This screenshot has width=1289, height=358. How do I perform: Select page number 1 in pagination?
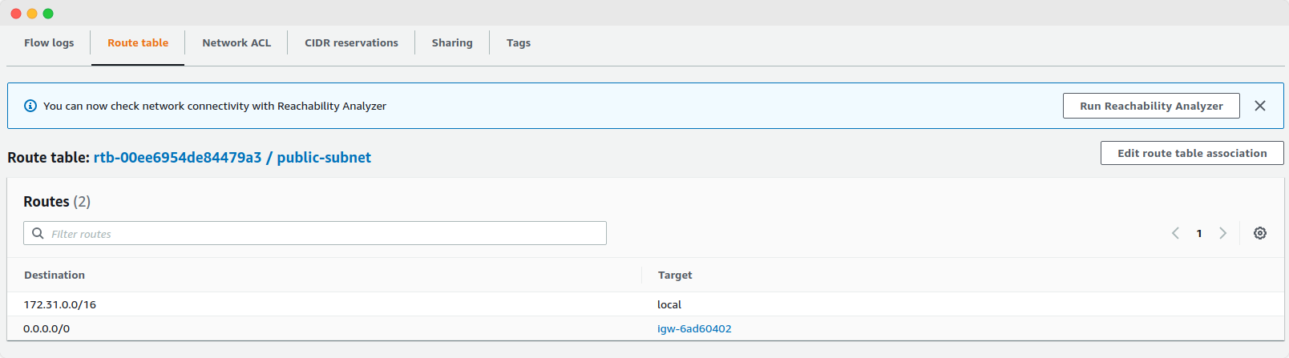point(1199,233)
